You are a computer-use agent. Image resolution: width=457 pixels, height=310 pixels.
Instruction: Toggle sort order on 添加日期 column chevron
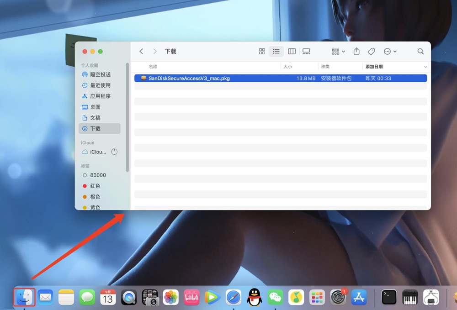click(425, 67)
